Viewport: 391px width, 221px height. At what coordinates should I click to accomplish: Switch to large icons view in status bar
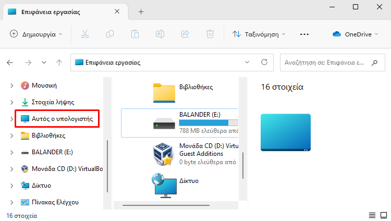click(384, 215)
